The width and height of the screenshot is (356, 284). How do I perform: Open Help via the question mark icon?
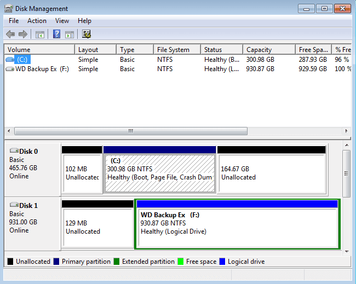pos(56,34)
